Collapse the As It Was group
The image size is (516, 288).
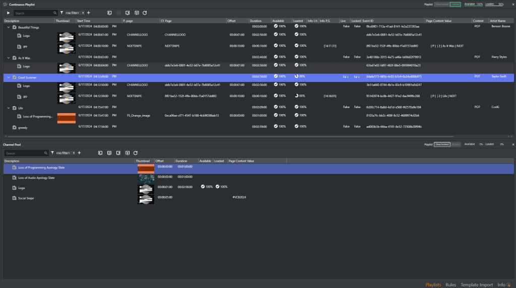(x=8, y=58)
